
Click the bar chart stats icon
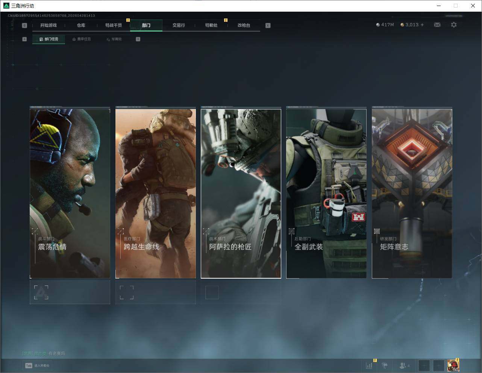coord(369,365)
